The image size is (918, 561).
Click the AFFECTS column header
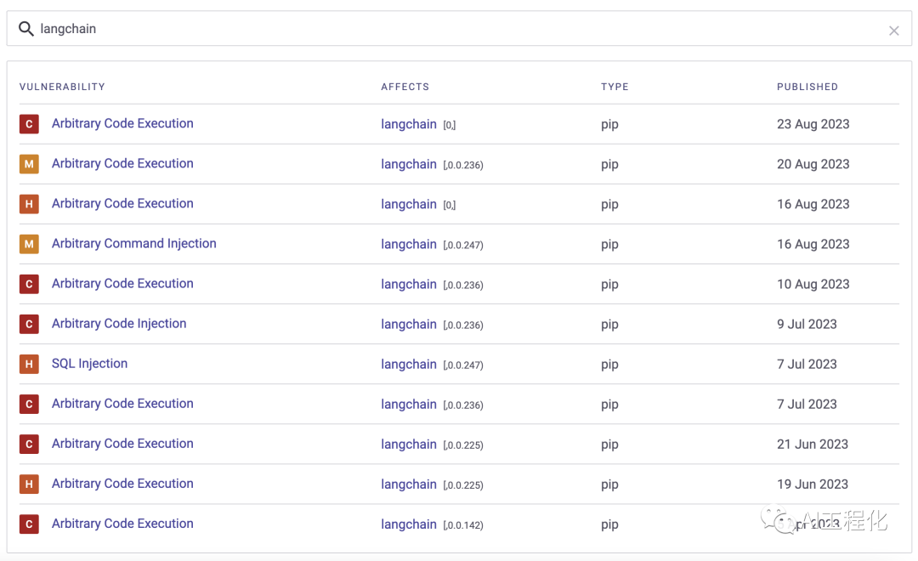(x=405, y=87)
